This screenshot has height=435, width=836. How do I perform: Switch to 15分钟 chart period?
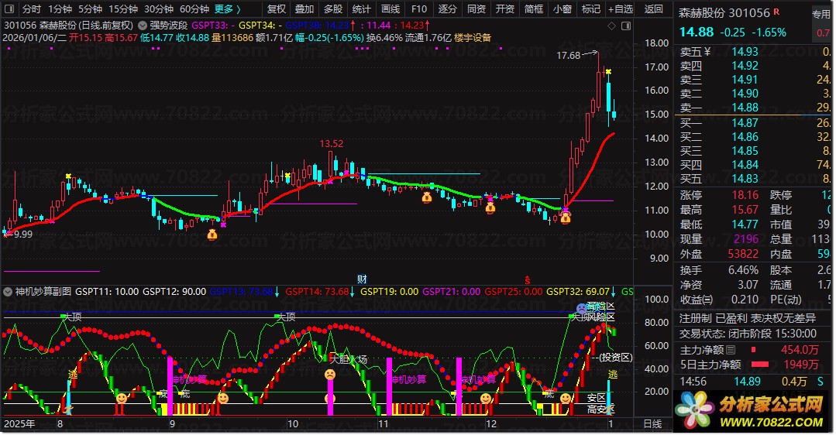pos(123,9)
